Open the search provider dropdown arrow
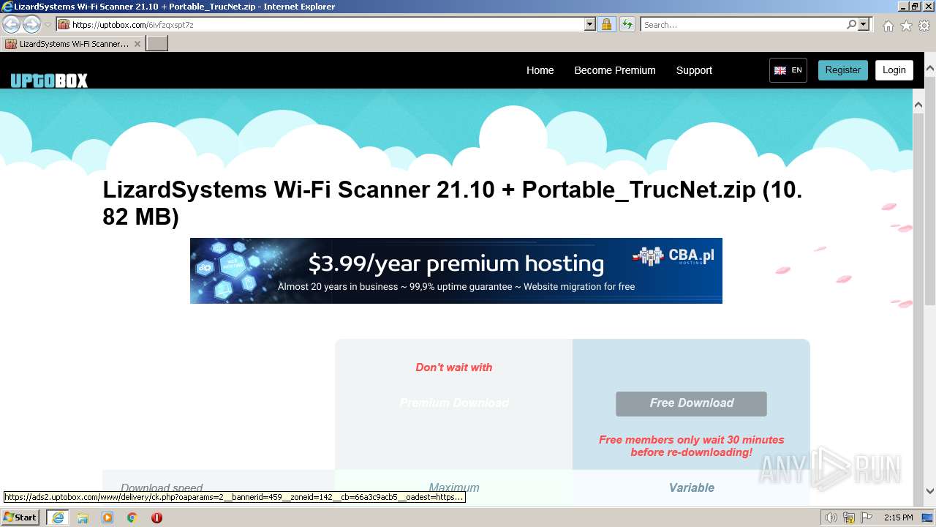The image size is (936, 527). [x=864, y=25]
